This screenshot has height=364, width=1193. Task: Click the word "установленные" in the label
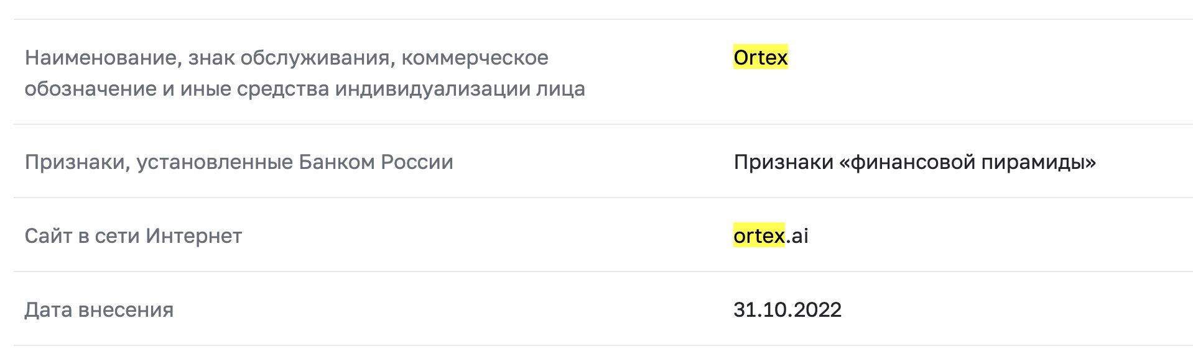(215, 162)
